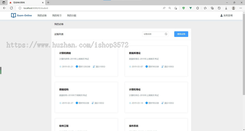Open Read aloud icon in address bar
The height and width of the screenshot is (131, 245).
pyautogui.click(x=164, y=8)
